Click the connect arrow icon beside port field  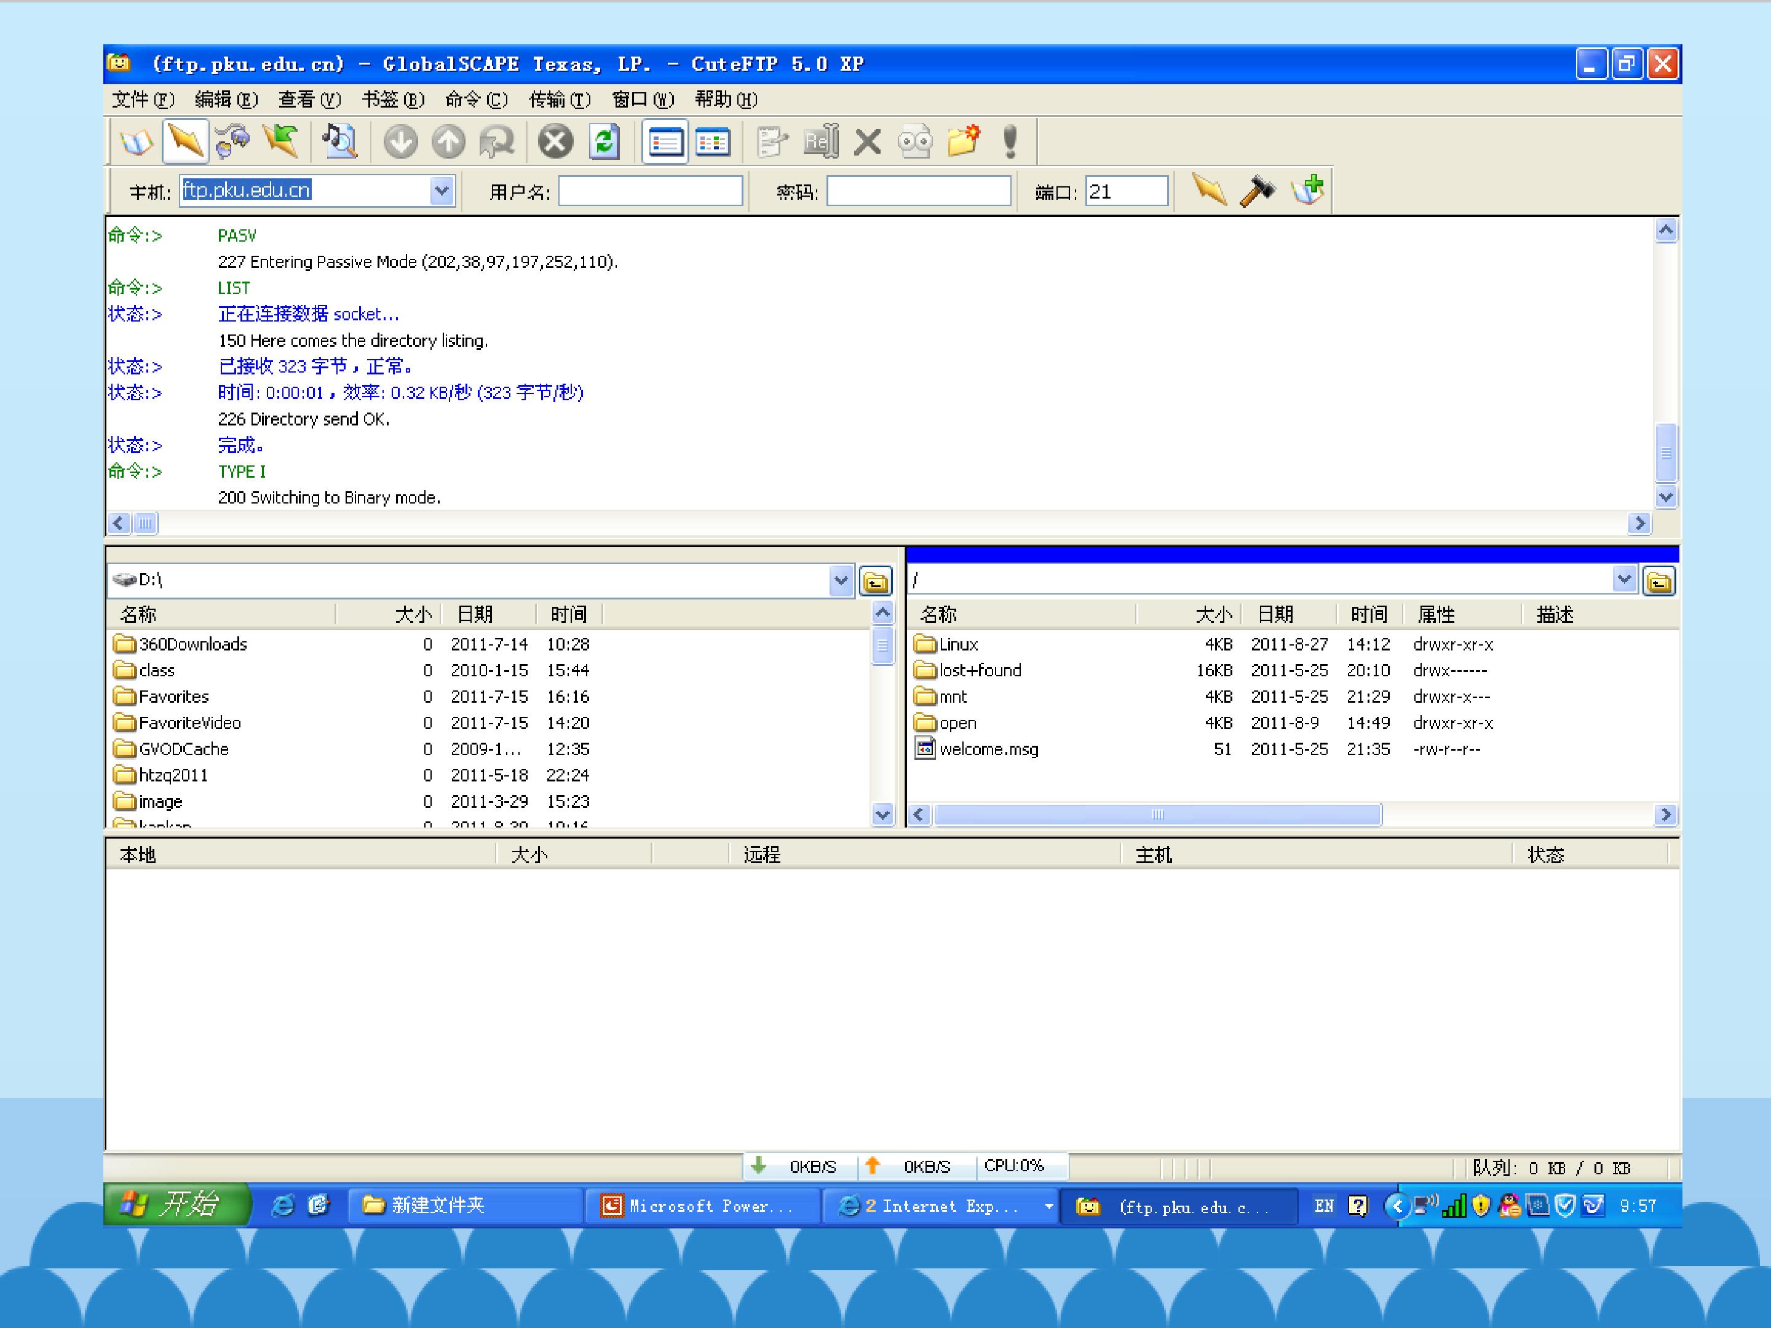(1209, 191)
